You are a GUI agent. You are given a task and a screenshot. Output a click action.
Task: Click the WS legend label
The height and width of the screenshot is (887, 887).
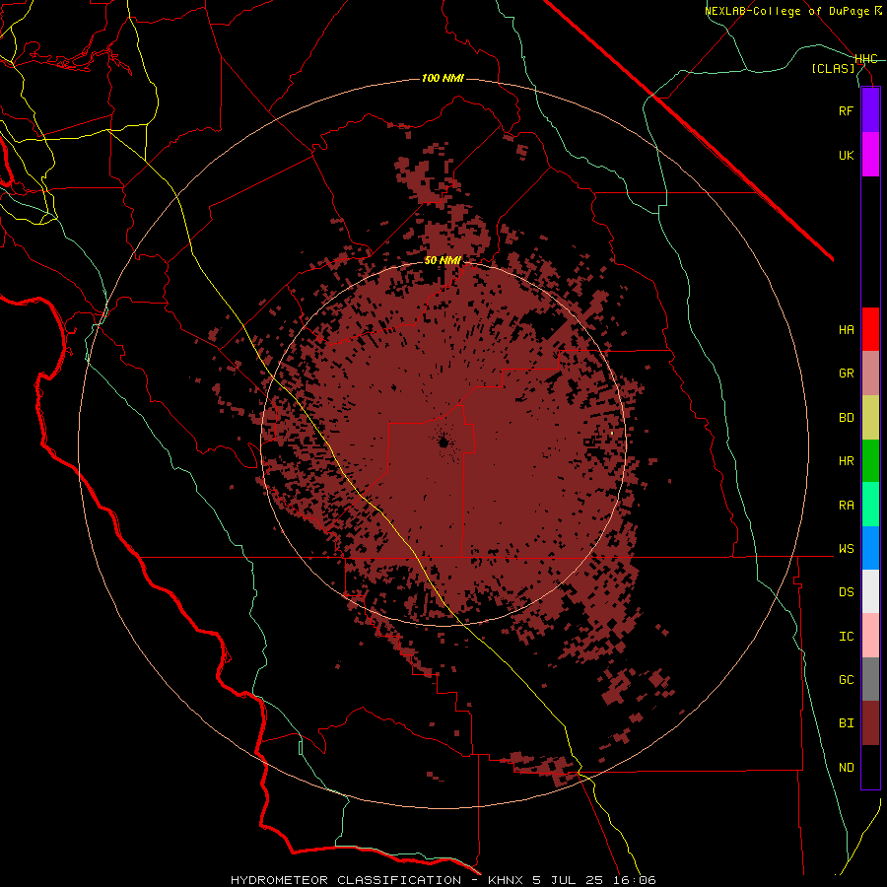846,549
